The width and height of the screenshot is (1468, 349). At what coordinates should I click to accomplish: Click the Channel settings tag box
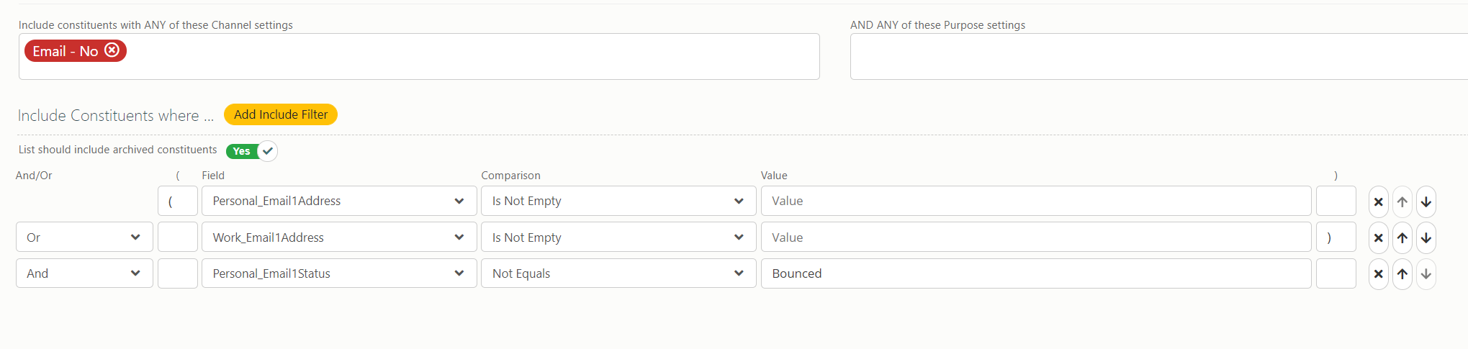(419, 56)
